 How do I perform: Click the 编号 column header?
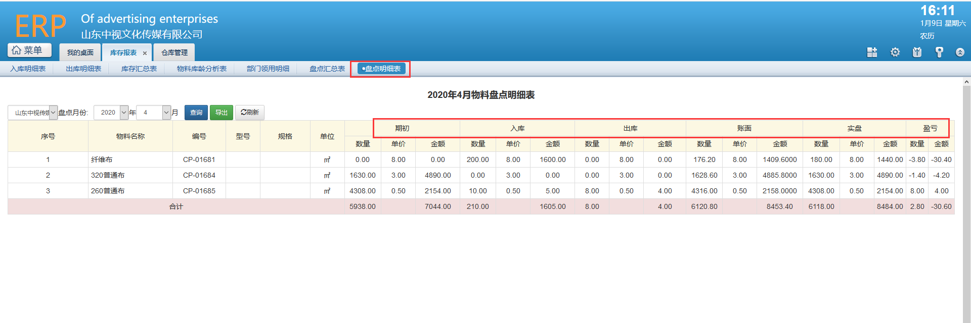199,136
